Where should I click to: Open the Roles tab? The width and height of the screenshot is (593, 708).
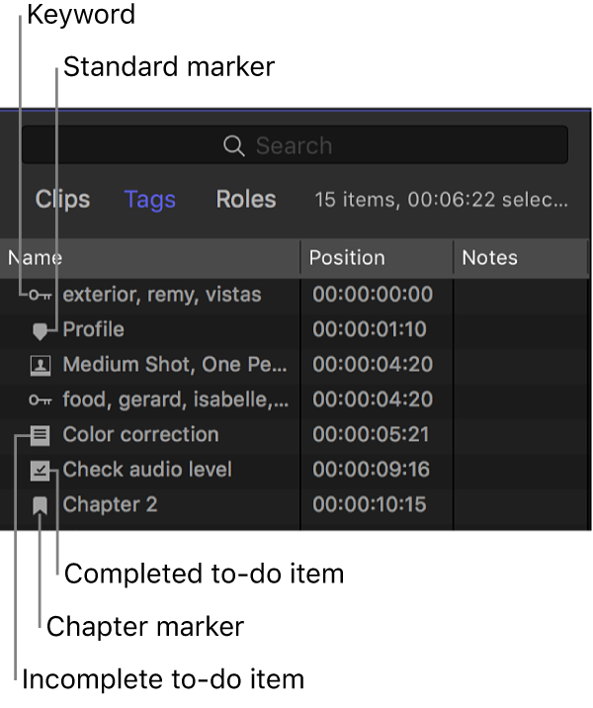pyautogui.click(x=246, y=200)
